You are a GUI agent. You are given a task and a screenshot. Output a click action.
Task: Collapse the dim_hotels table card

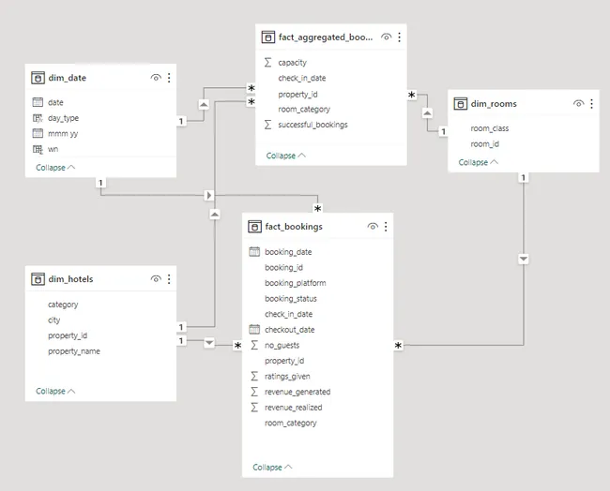tap(55, 391)
